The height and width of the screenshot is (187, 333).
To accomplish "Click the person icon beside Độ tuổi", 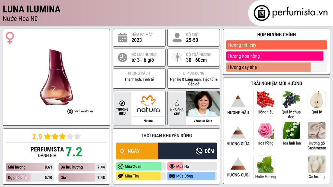I will coord(177,38).
